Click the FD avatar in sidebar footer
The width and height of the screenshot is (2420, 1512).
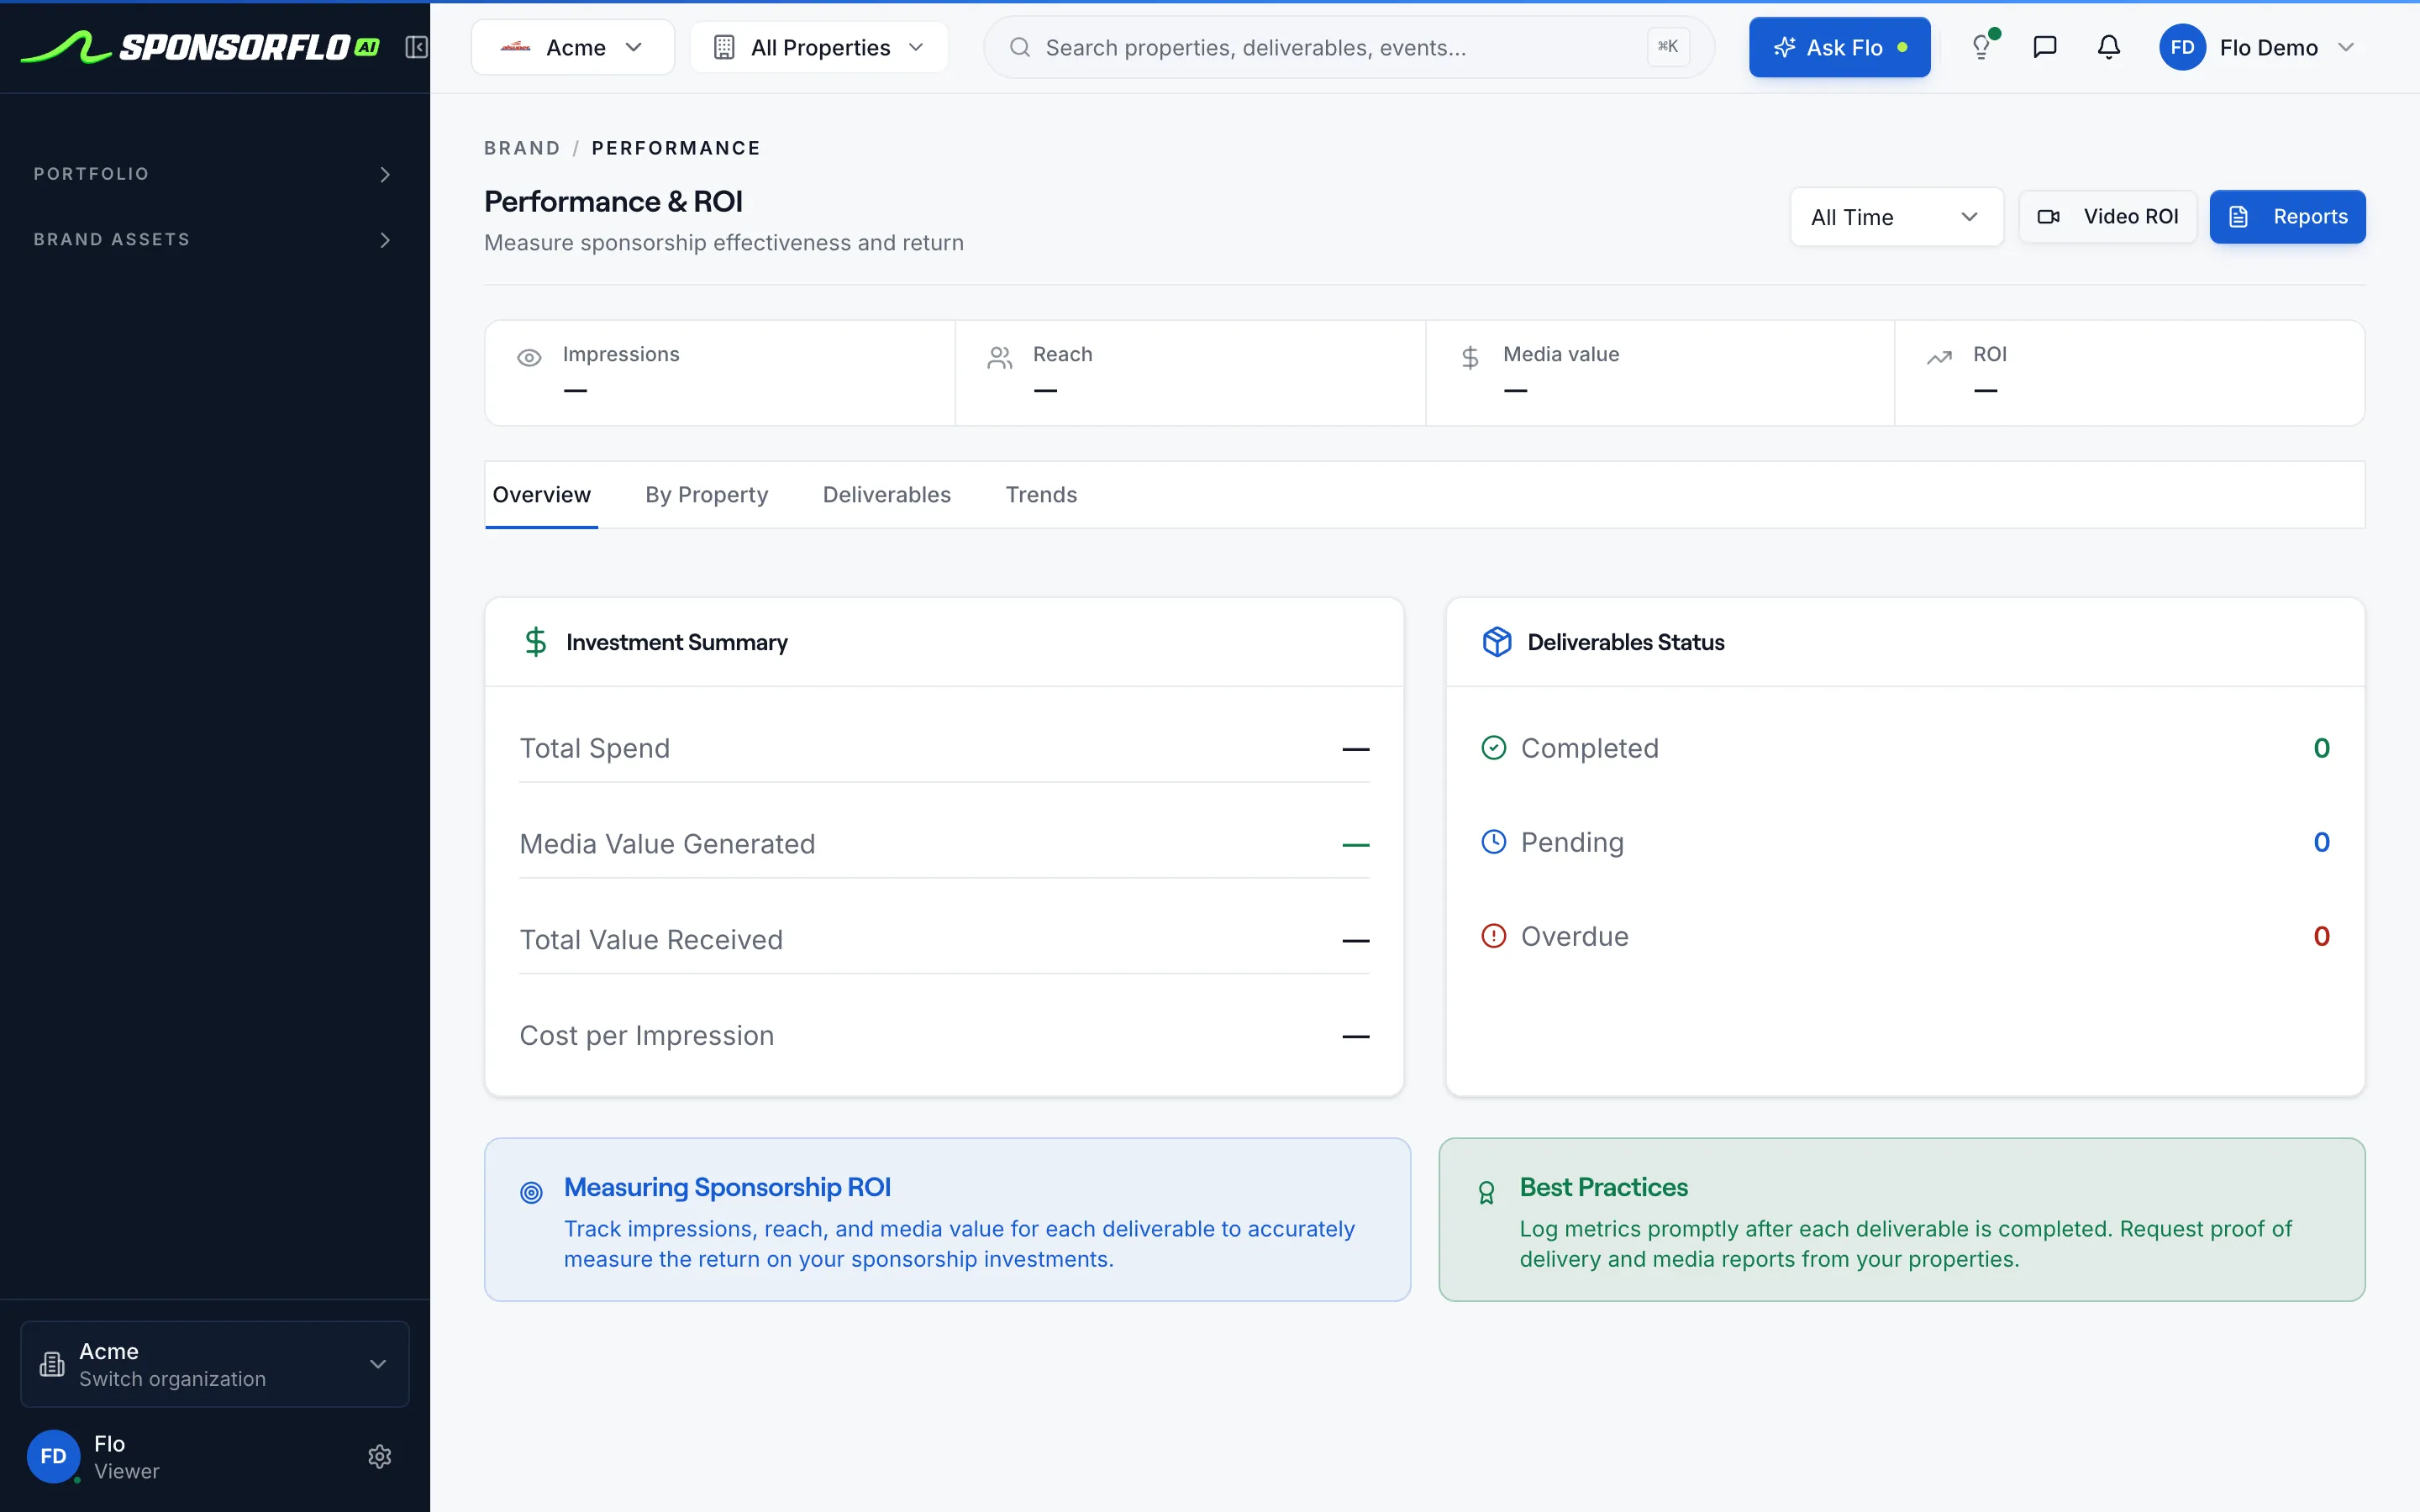pos(53,1456)
